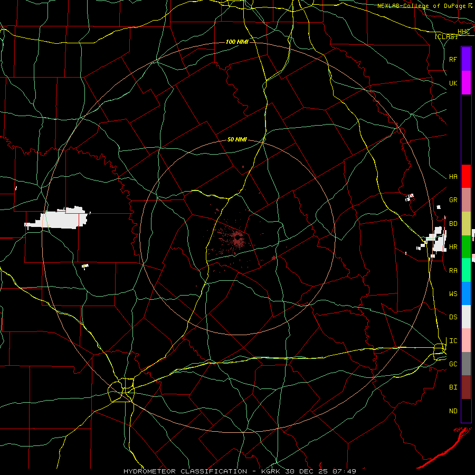
Task: Select the BD yellow legend swatch
Action: point(466,224)
